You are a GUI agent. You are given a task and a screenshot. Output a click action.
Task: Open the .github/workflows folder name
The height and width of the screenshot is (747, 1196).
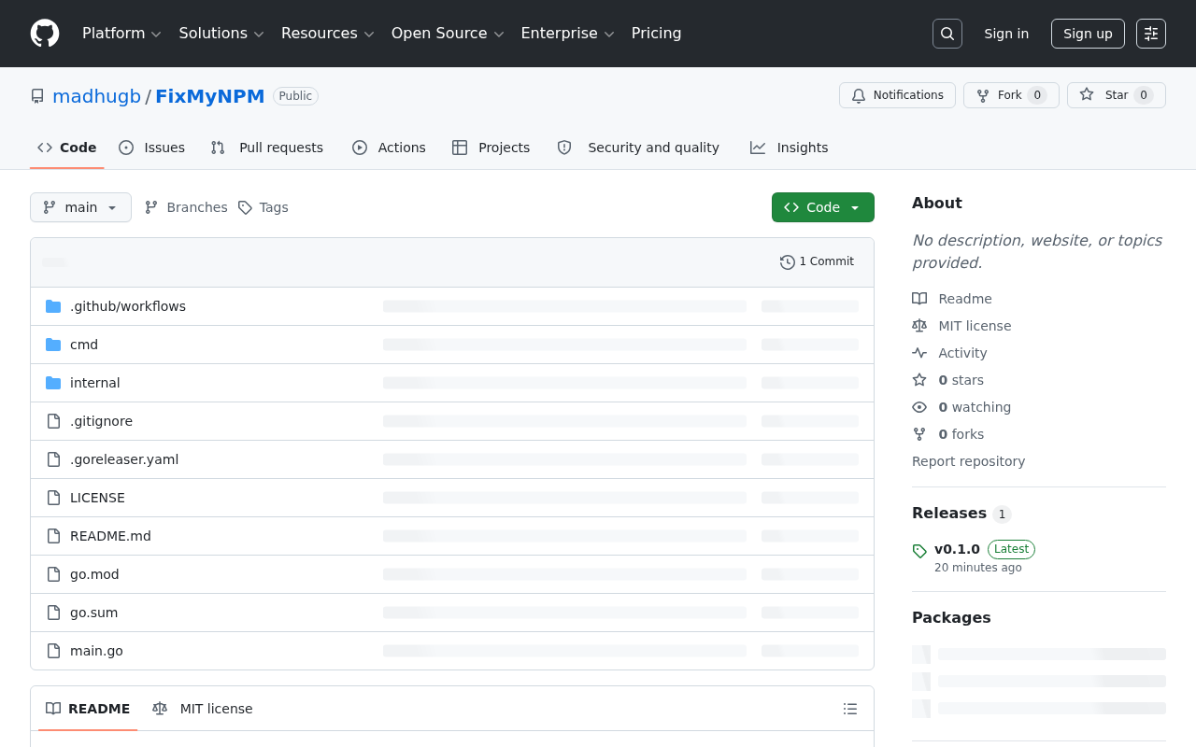click(x=128, y=306)
